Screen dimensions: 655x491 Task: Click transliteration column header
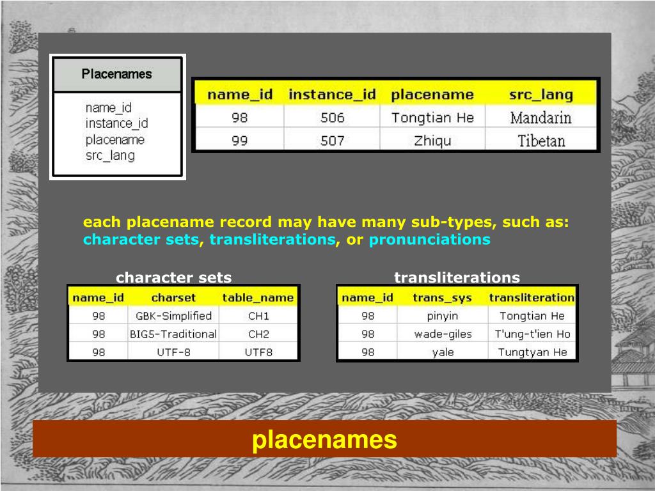[x=532, y=297]
